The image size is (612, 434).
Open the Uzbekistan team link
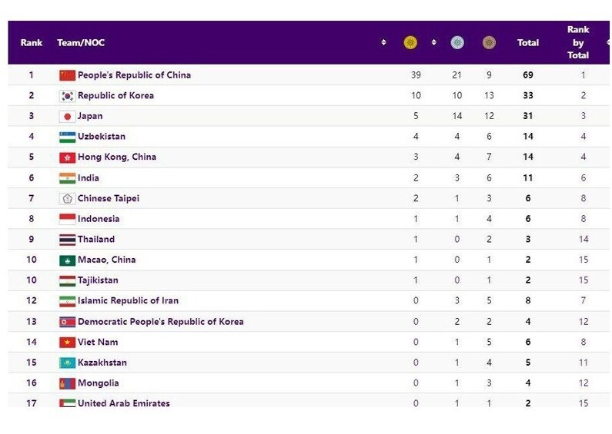pyautogui.click(x=102, y=137)
